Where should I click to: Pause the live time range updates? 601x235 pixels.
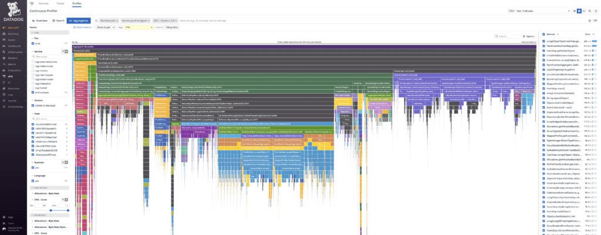coord(579,11)
